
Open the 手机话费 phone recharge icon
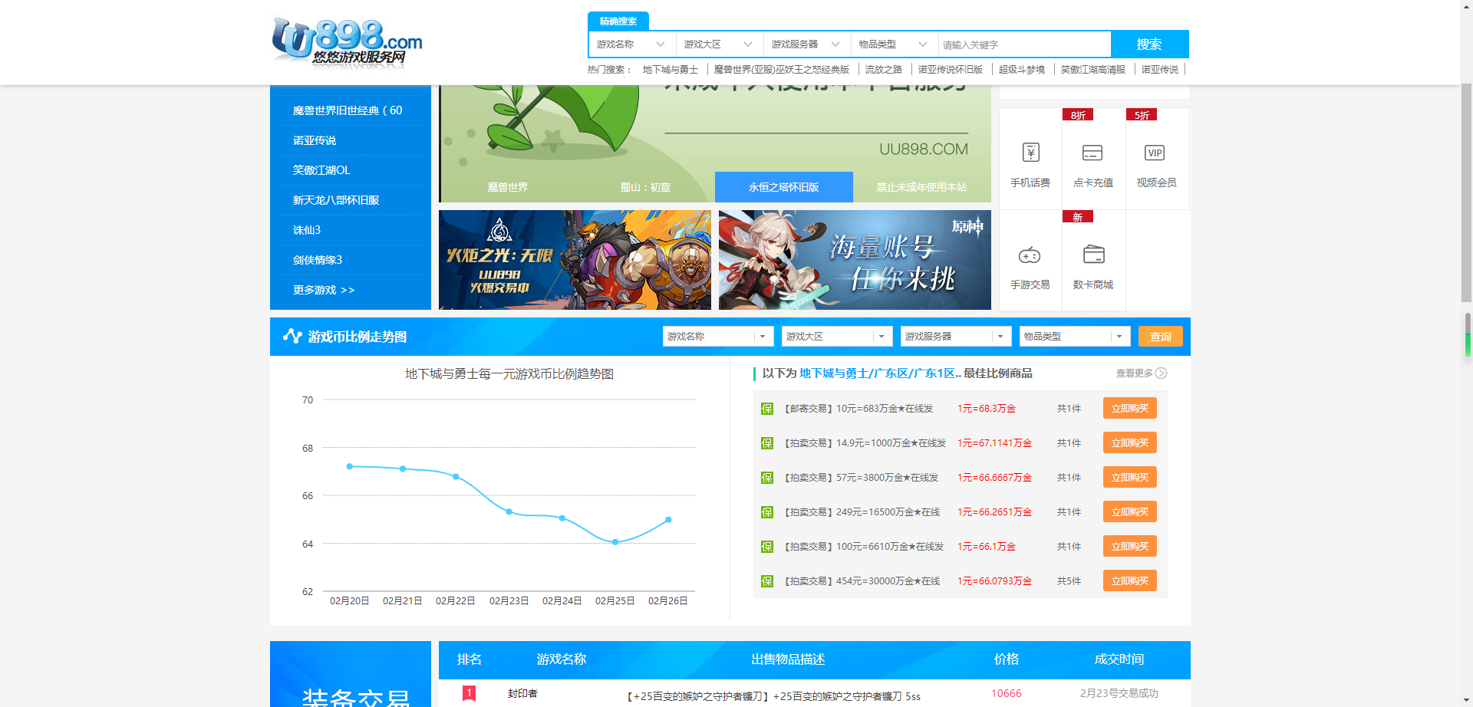[1030, 153]
